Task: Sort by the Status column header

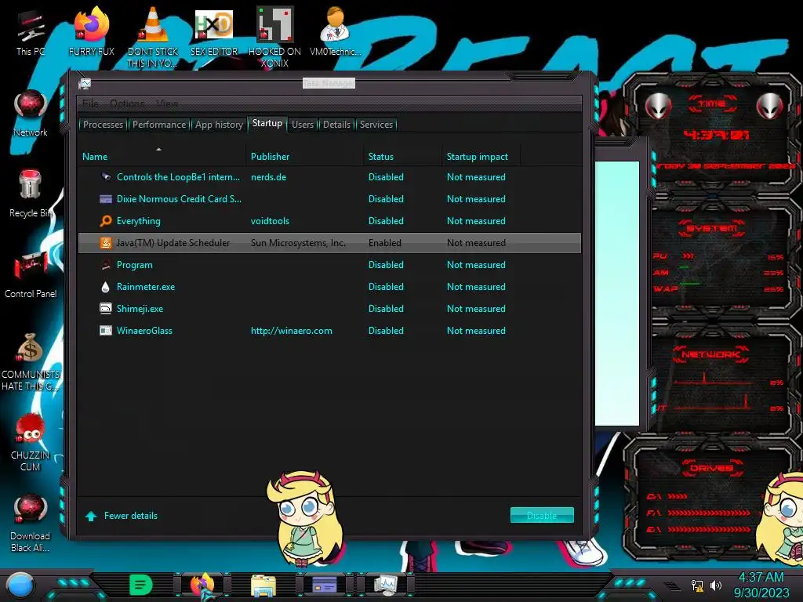Action: click(x=403, y=156)
